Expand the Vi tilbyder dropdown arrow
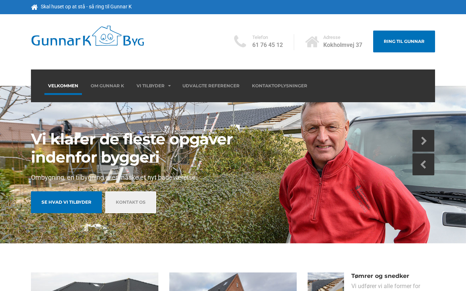 coord(169,86)
